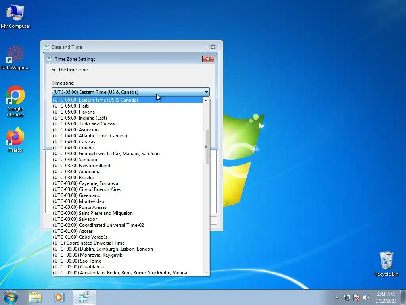
Task: Select the Araguaina time zone
Action: [x=127, y=172]
